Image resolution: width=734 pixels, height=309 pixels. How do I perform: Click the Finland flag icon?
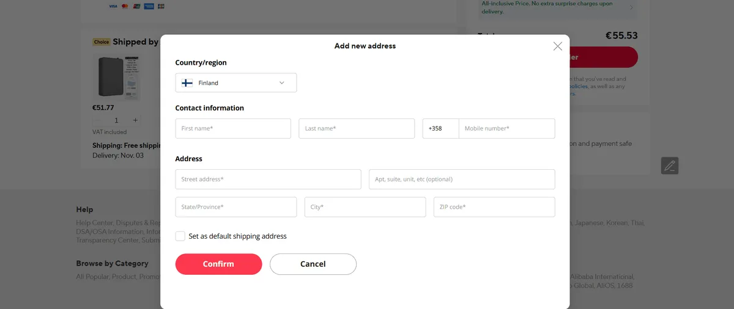pos(187,83)
